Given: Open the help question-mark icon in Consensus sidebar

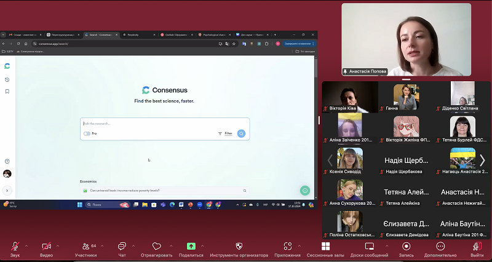Looking at the screenshot, I should click(x=7, y=161).
